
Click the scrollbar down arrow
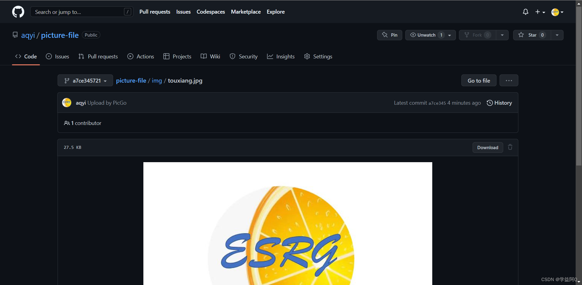coord(579,282)
